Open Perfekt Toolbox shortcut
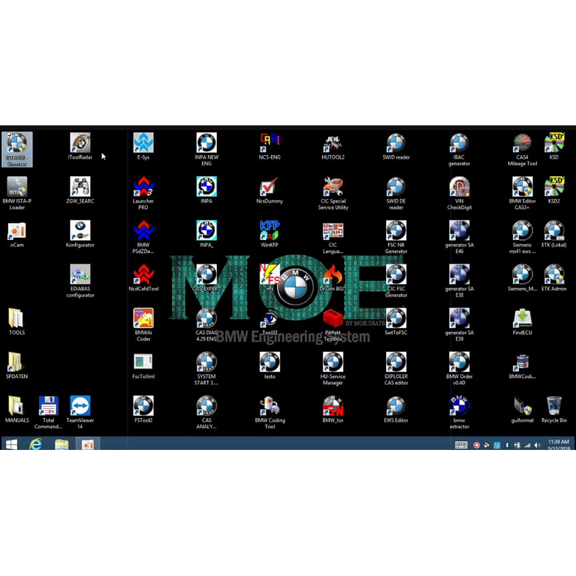Image resolution: width=576 pixels, height=576 pixels. pos(333,325)
